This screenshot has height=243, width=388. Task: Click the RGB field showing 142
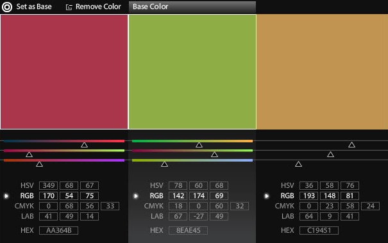click(178, 196)
